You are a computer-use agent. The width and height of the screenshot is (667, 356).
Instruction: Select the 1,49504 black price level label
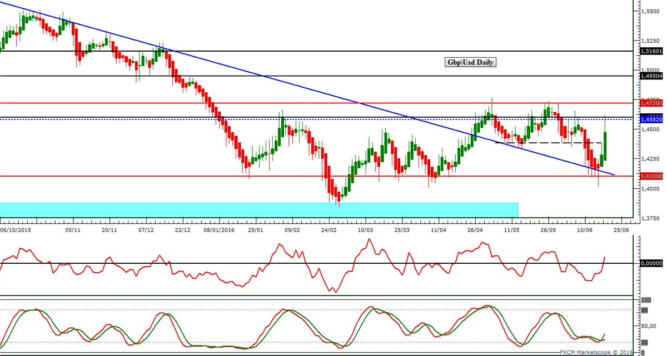(651, 76)
